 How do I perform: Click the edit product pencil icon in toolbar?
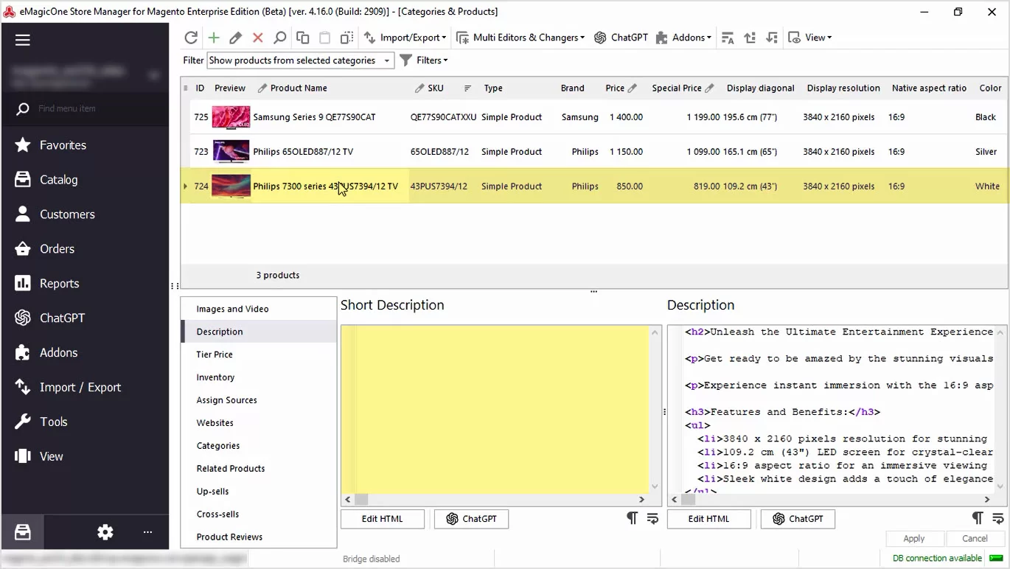click(x=236, y=38)
